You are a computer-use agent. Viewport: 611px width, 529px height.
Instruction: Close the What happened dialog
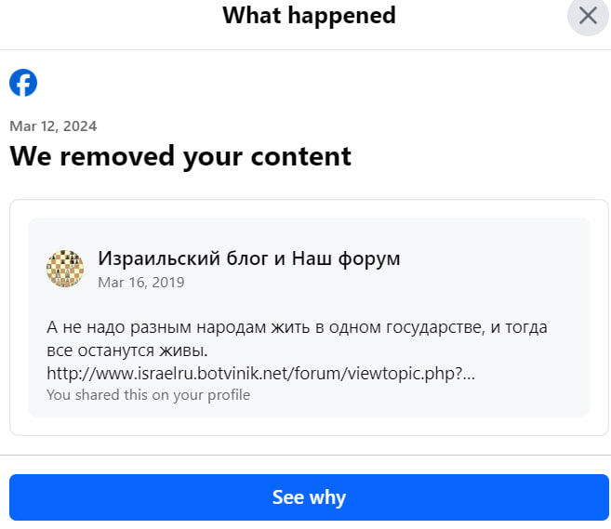click(588, 16)
